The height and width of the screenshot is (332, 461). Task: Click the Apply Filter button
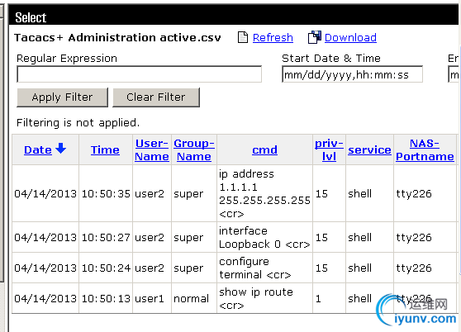click(62, 97)
